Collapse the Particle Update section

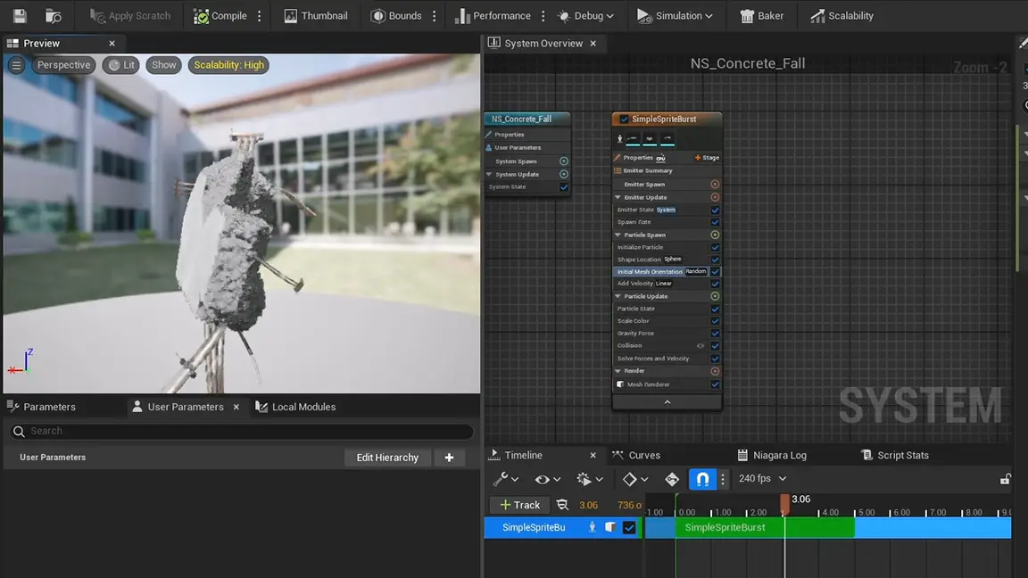(x=618, y=296)
